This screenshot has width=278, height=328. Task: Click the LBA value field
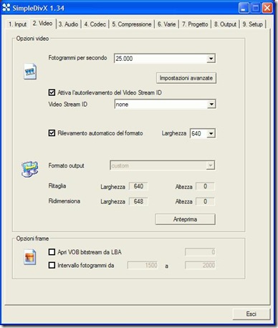pos(200,252)
